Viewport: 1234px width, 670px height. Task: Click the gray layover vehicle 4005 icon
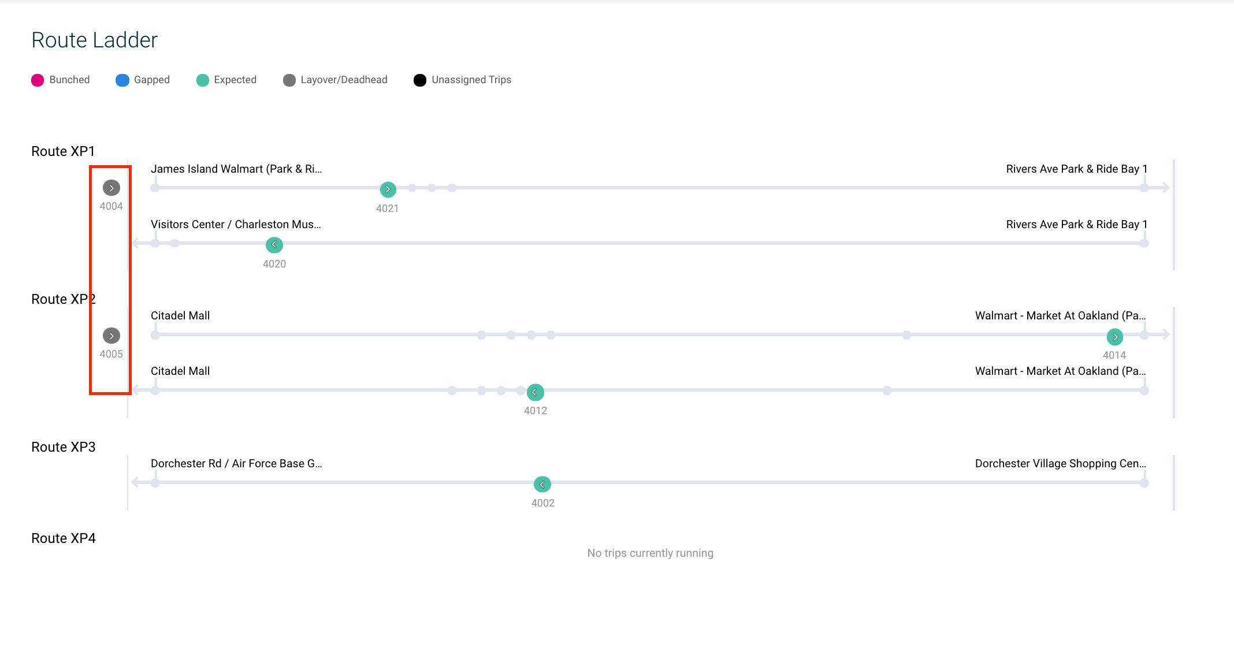tap(111, 336)
